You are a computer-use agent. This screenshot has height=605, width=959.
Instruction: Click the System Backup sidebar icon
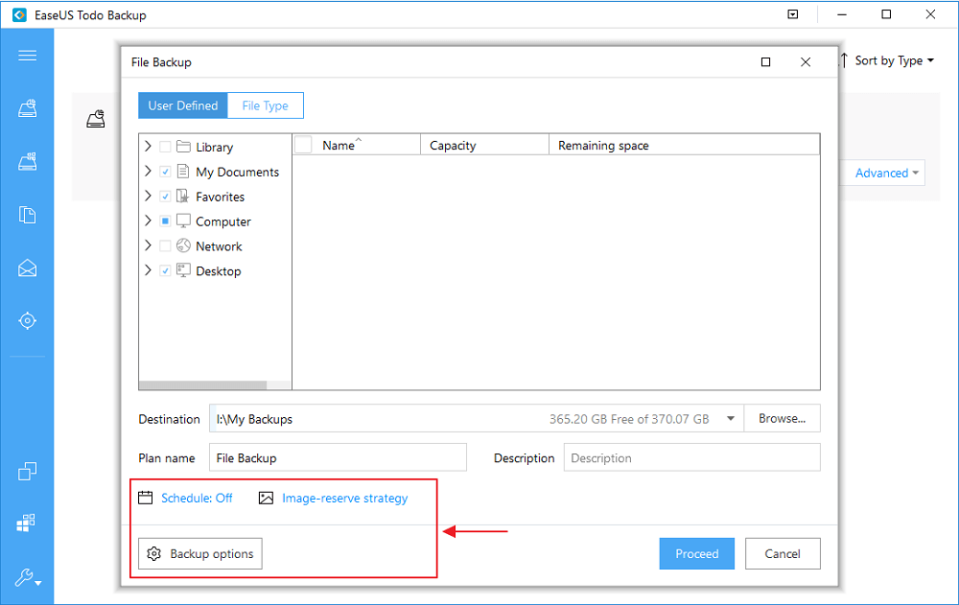27,162
